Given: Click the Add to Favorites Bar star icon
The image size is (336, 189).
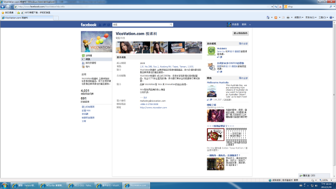Looking at the screenshot, I should pos(18,13).
